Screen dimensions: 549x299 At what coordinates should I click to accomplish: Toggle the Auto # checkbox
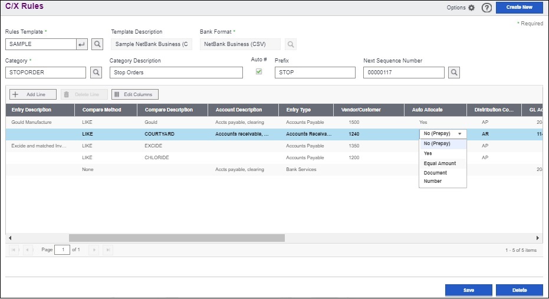coord(258,72)
